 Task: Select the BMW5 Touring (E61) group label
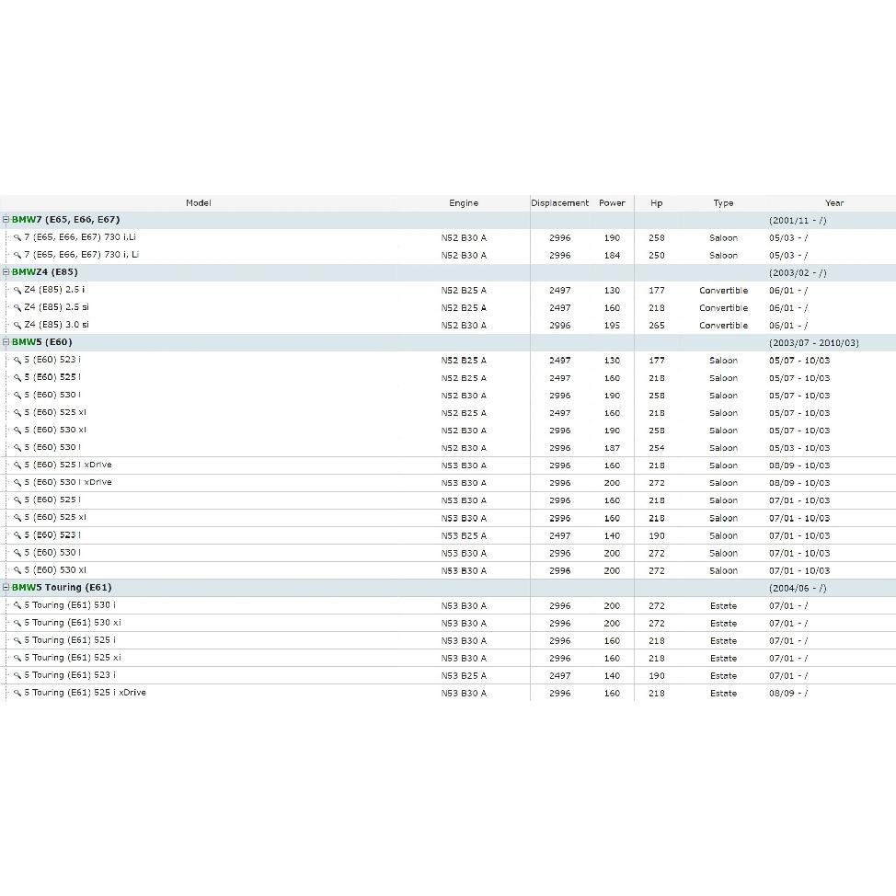click(62, 588)
